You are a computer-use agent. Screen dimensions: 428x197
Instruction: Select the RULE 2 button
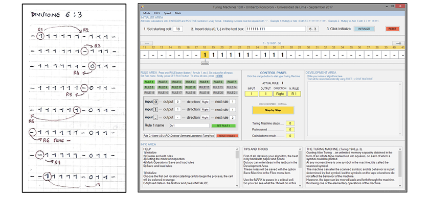point(163,82)
